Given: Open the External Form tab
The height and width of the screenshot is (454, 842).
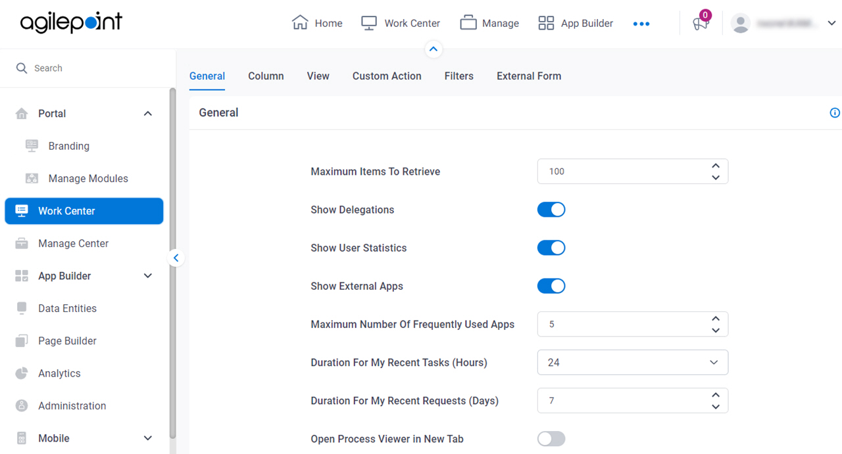Looking at the screenshot, I should click(x=529, y=76).
